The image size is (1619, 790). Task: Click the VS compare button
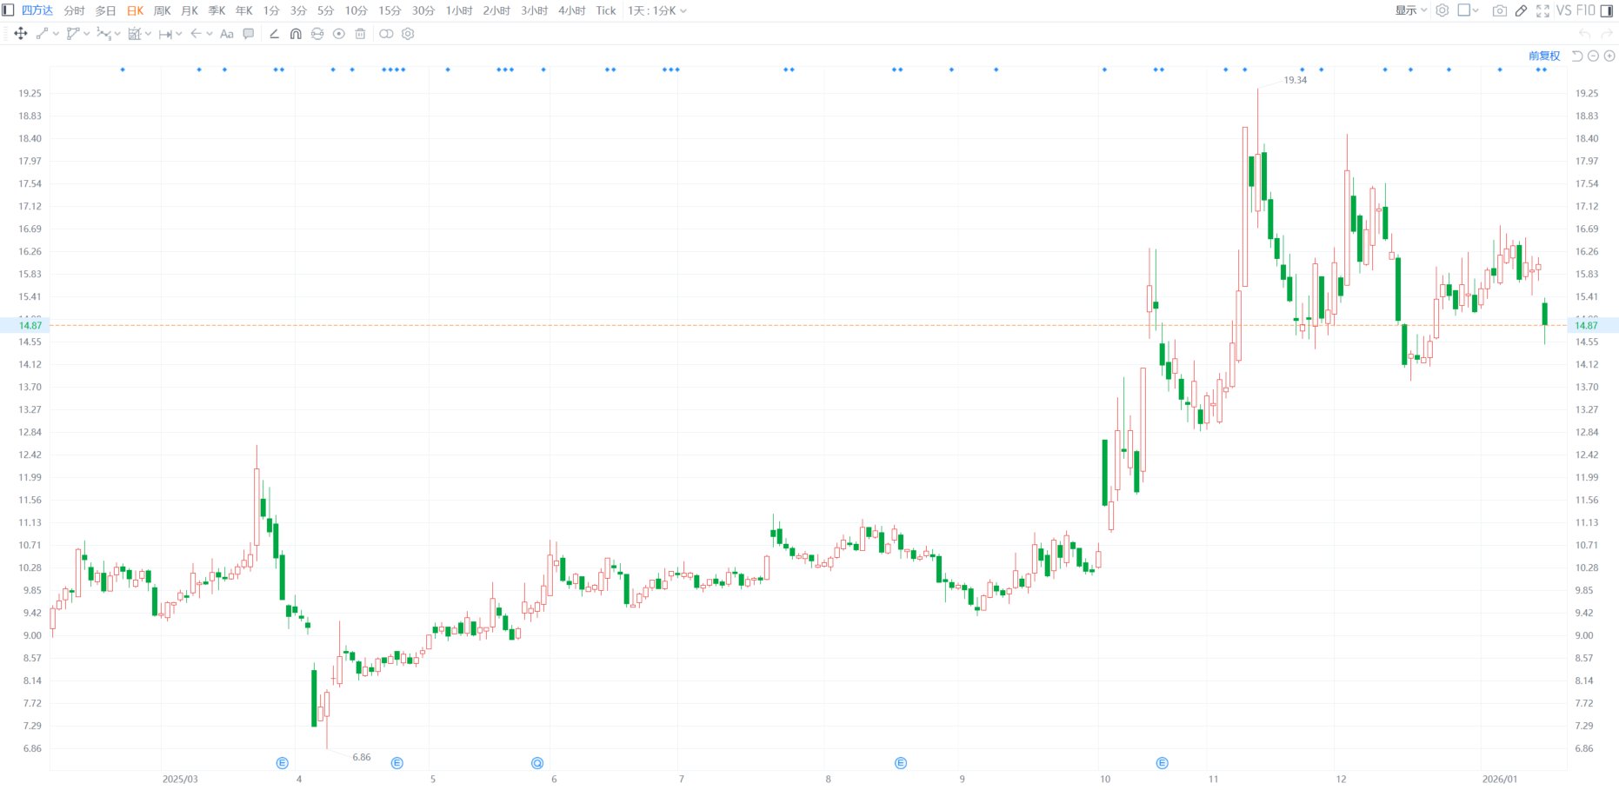(x=1563, y=10)
